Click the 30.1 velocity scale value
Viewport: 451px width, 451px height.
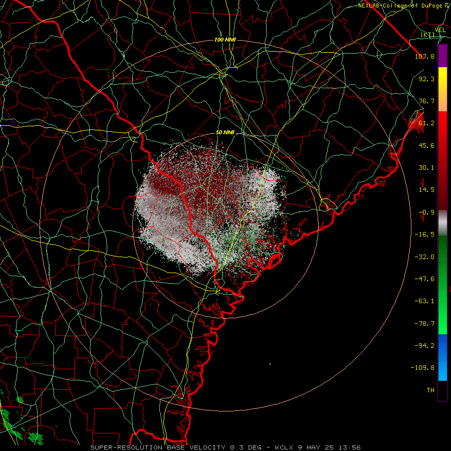426,168
